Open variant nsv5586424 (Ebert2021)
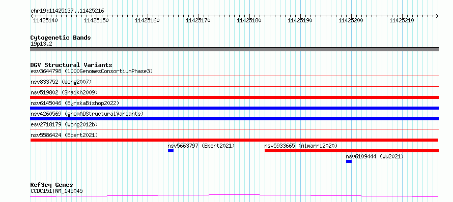Image resolution: width=453 pixels, height=202 pixels. pos(64,135)
